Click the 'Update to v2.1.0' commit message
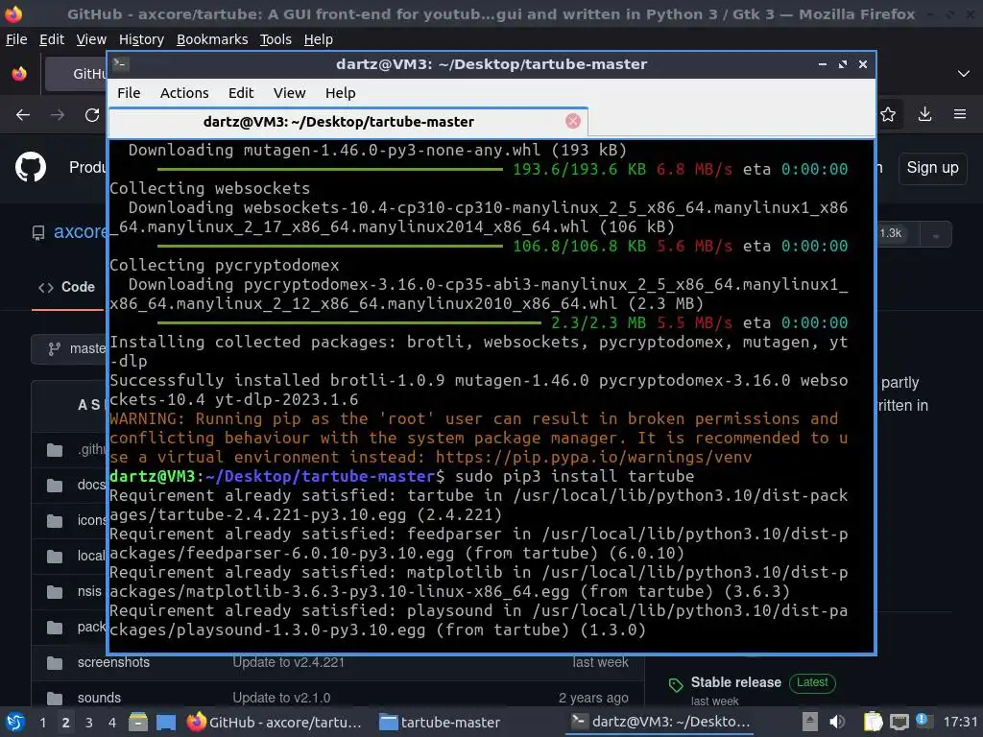This screenshot has height=737, width=983. click(x=281, y=698)
